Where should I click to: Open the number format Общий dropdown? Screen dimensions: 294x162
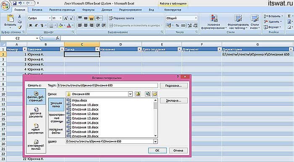196,18
